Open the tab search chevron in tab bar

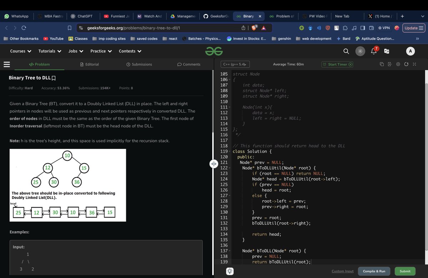click(x=422, y=16)
